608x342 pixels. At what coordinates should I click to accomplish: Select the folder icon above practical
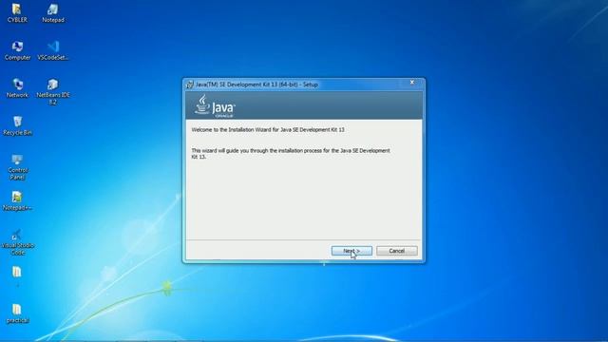click(x=17, y=273)
